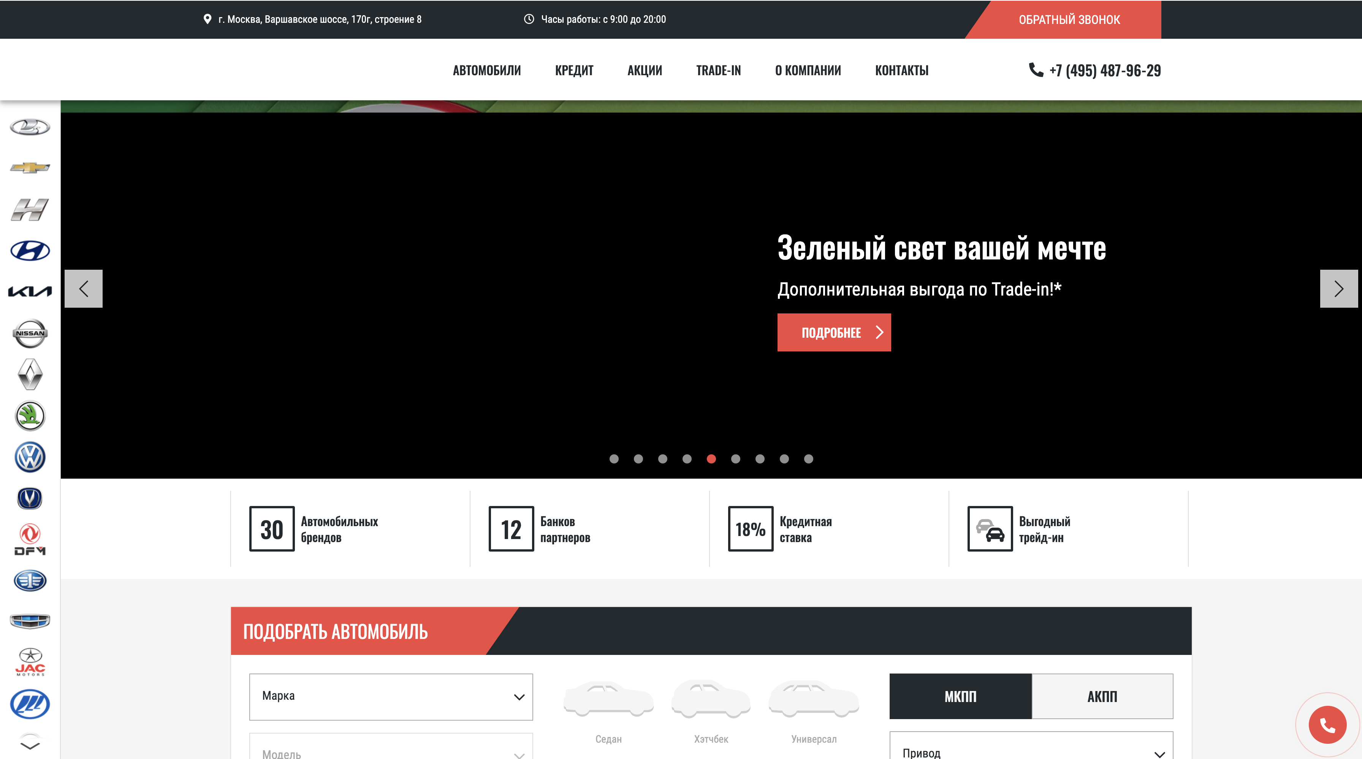Screen dimensions: 1362x759
Task: Select the Chevrolet brand logo
Action: pyautogui.click(x=30, y=168)
